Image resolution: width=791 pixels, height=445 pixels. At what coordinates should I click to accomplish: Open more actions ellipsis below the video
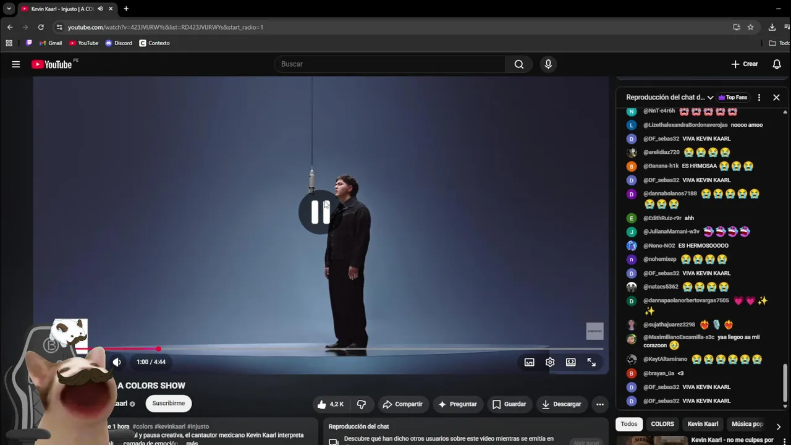pos(599,404)
